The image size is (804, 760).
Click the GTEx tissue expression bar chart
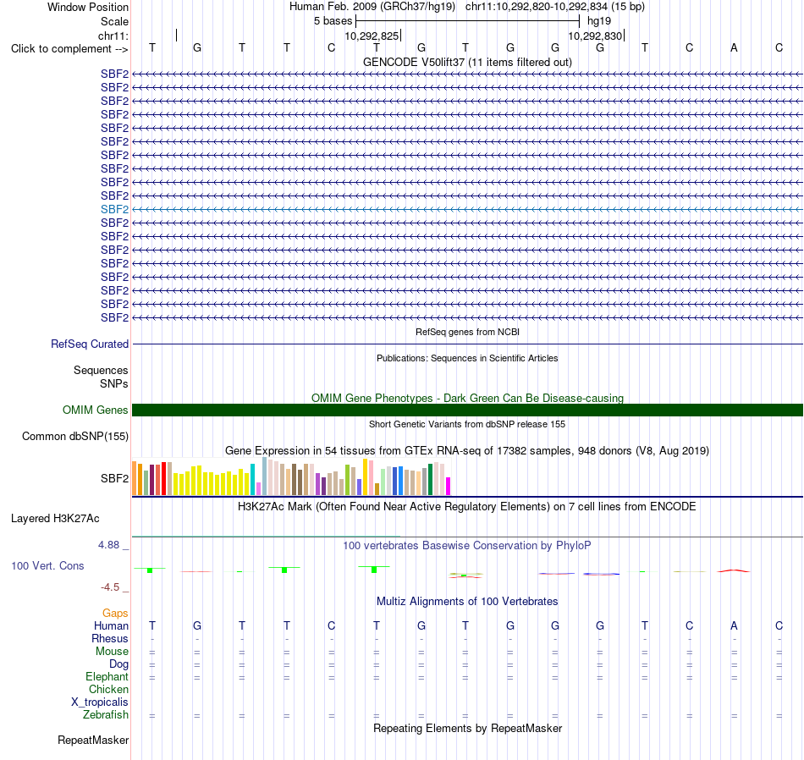(x=291, y=476)
